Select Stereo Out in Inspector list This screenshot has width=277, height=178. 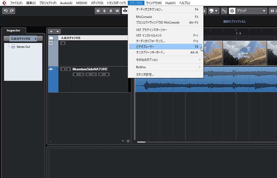tap(23, 47)
